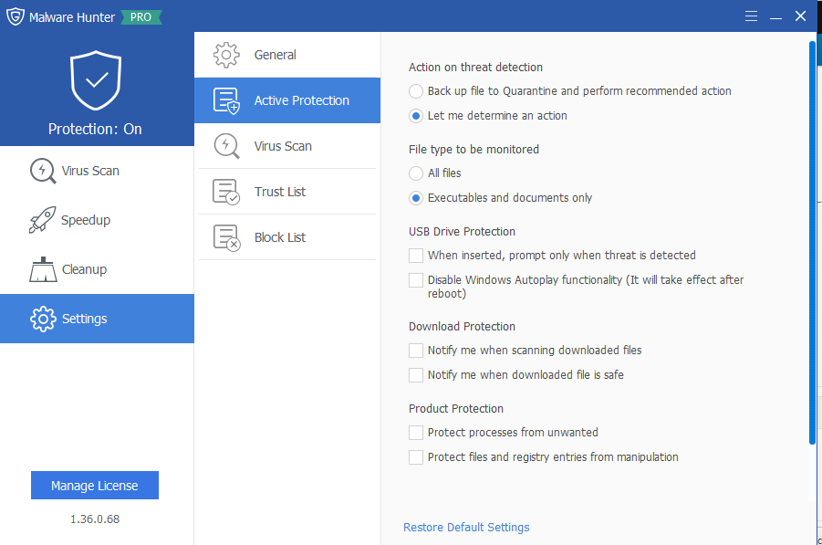
Task: Click the Block List icon
Action: point(226,237)
